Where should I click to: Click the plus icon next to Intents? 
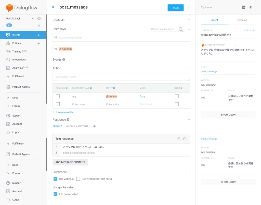pos(39,35)
